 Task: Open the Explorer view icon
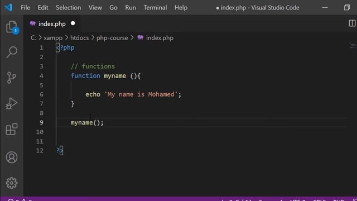pos(12,27)
